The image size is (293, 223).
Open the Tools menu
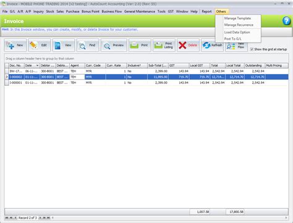[161, 12]
